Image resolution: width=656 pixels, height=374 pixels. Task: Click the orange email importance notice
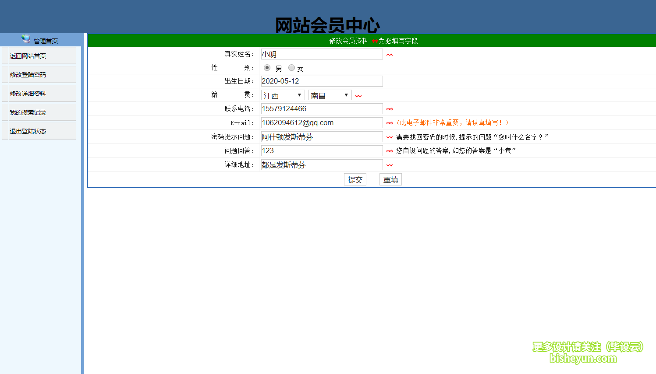tap(453, 123)
